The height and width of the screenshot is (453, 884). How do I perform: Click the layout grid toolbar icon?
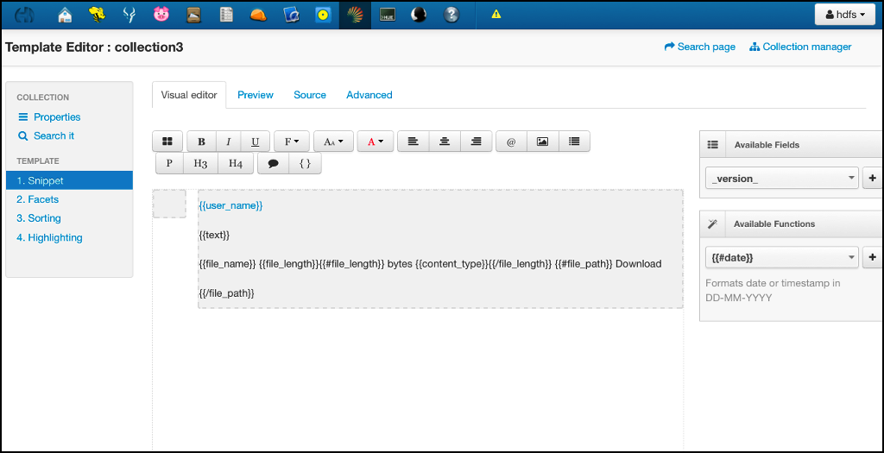point(167,142)
